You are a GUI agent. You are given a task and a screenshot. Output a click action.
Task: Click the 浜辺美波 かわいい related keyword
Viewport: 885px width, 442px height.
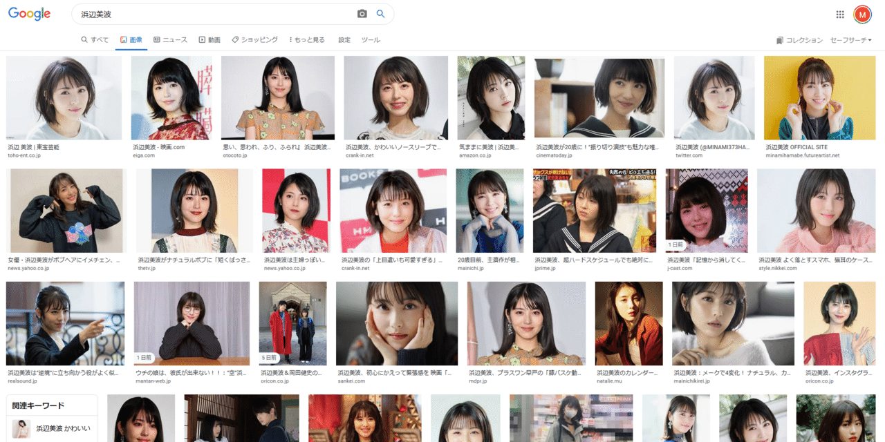point(52,429)
